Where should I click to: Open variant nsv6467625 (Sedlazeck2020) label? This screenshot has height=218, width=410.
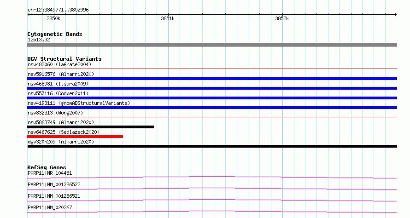[x=64, y=132]
